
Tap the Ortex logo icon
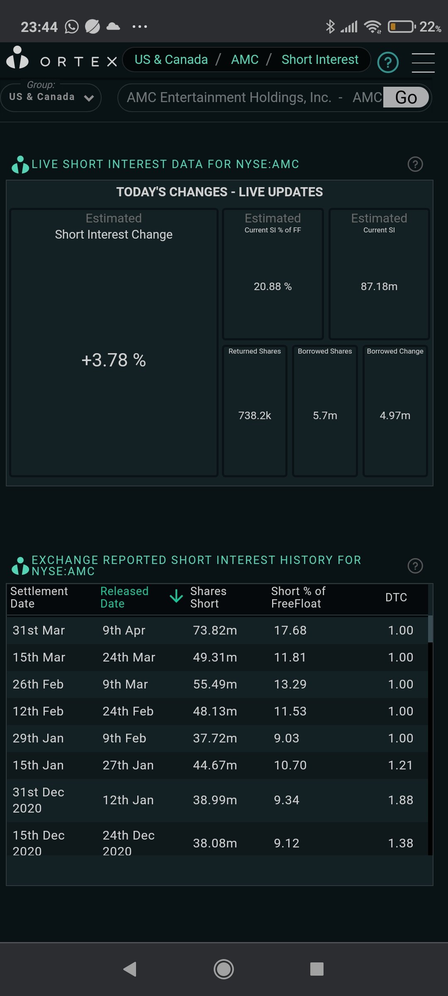tap(17, 58)
